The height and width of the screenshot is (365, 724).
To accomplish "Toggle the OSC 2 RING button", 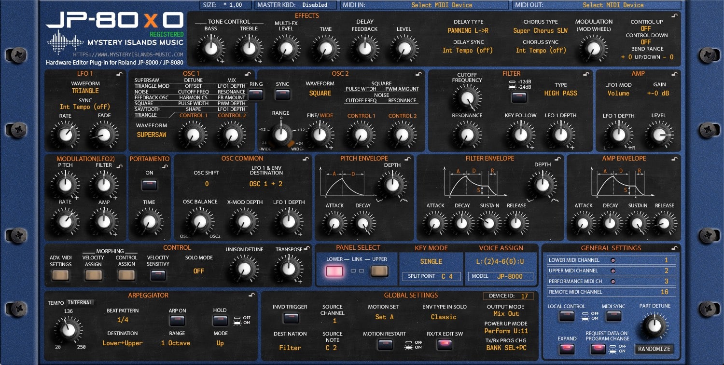I will coord(256,95).
